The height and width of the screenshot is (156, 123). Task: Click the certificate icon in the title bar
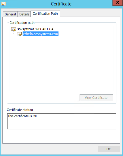(4, 4)
